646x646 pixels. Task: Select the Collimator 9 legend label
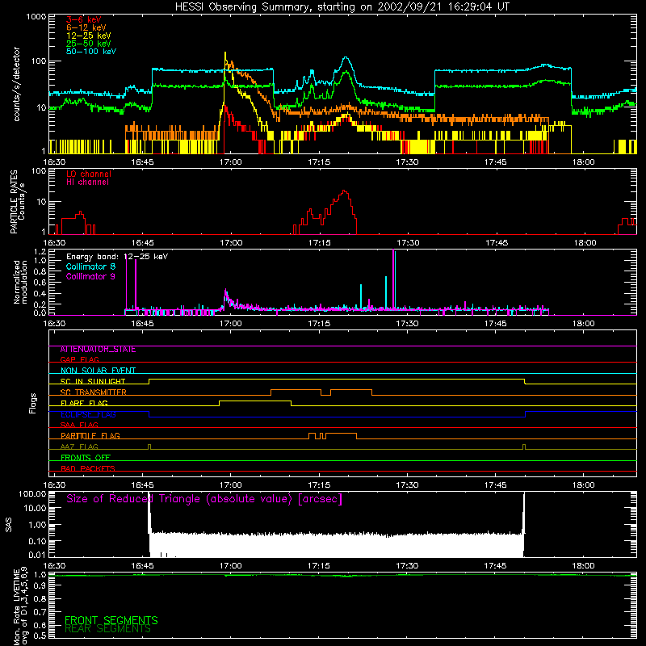[x=90, y=276]
